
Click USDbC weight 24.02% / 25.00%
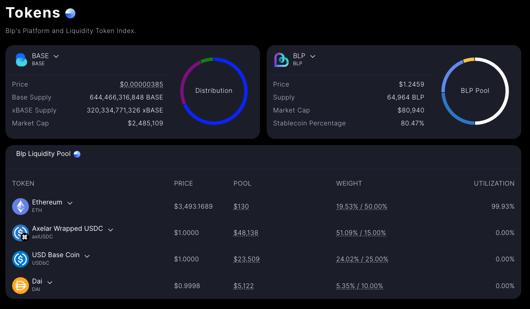pos(362,259)
